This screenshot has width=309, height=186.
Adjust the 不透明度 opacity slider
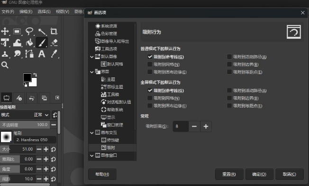(25, 125)
